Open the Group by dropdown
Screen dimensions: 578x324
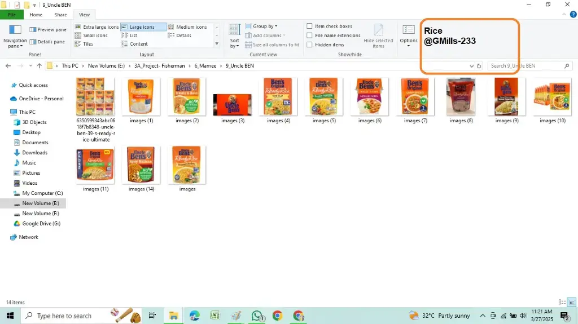[x=262, y=26]
